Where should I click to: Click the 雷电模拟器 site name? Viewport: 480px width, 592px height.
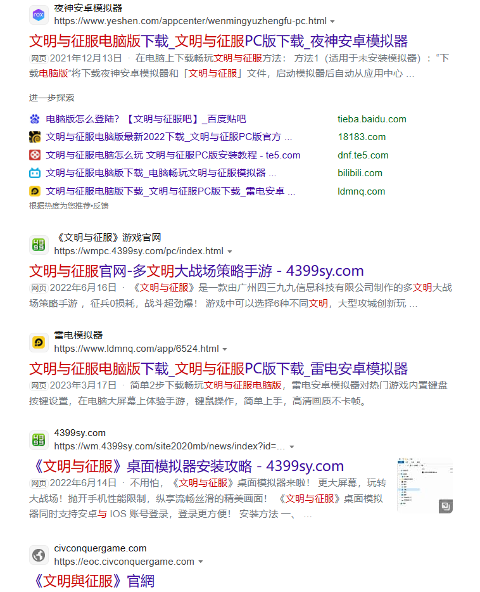(x=79, y=335)
